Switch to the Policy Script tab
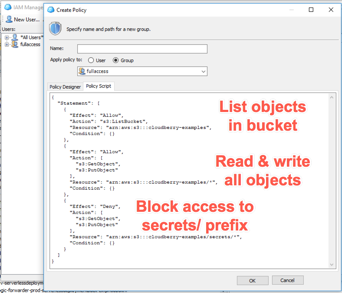This screenshot has height=293, width=342. point(99,86)
